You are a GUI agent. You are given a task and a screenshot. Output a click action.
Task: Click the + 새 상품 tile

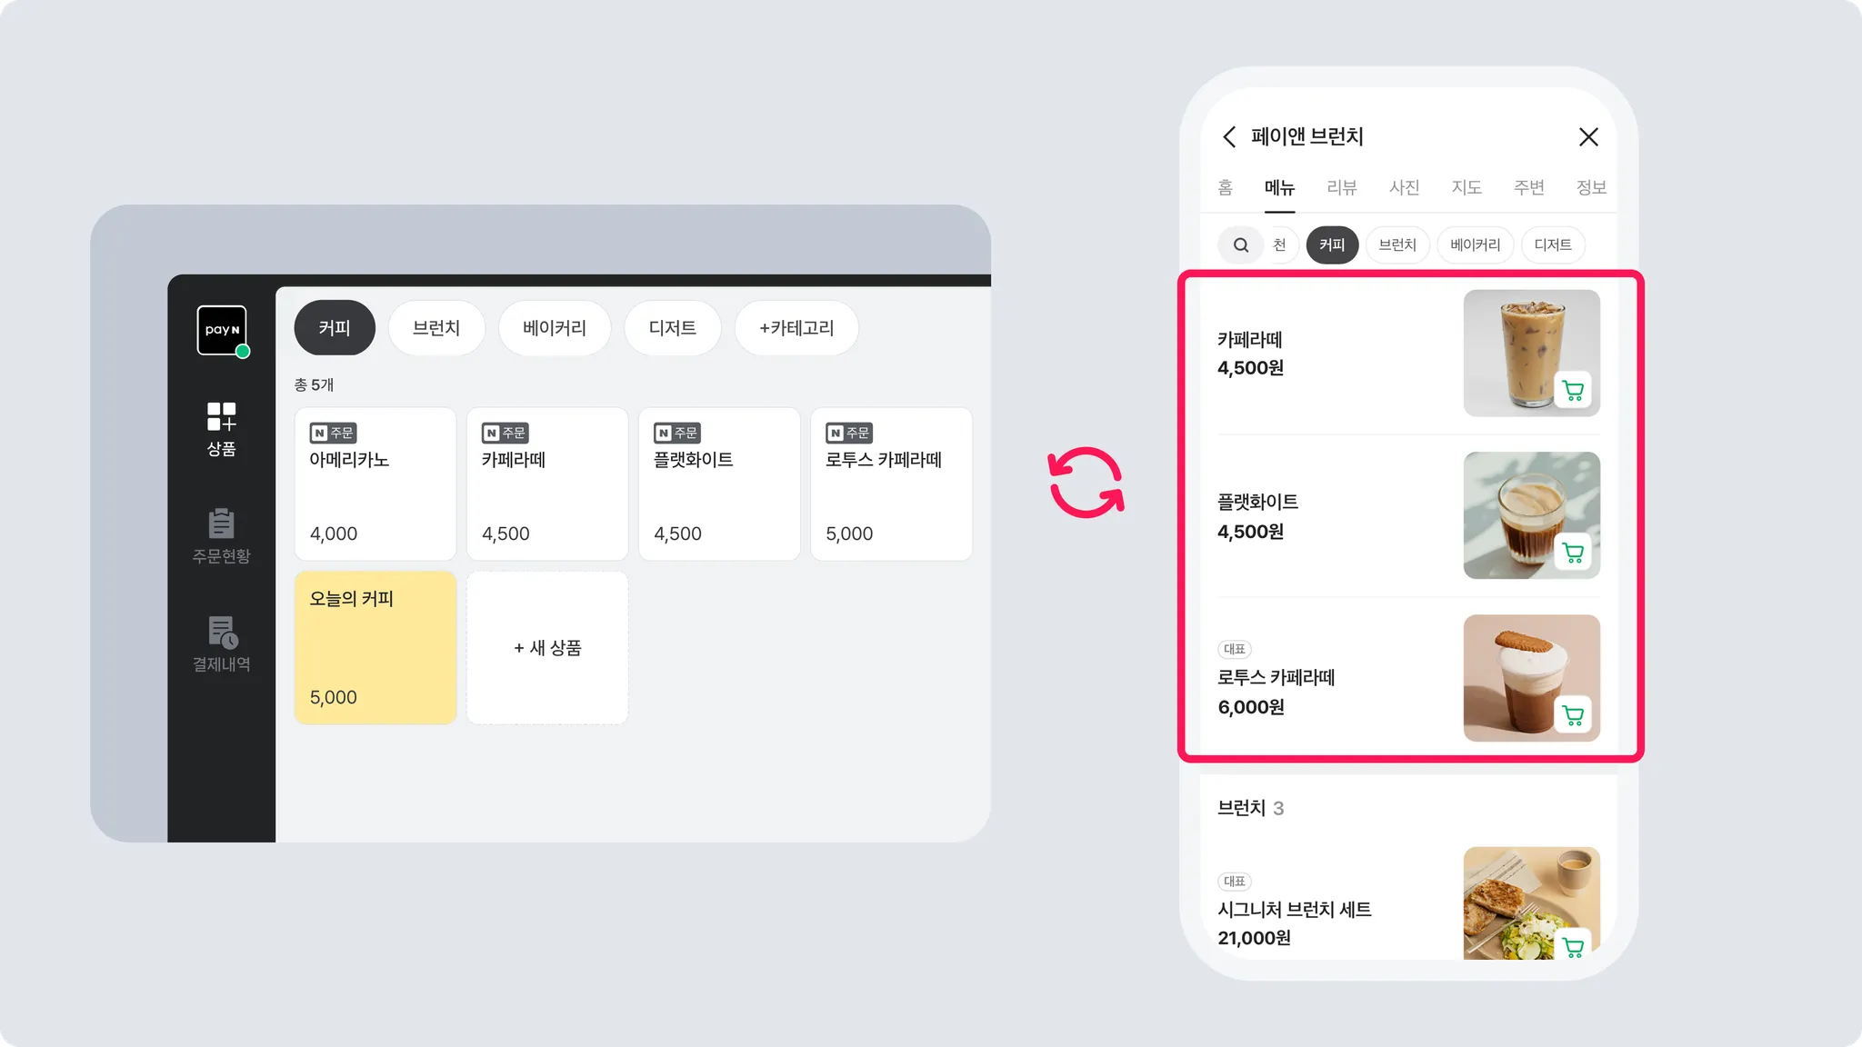547,648
